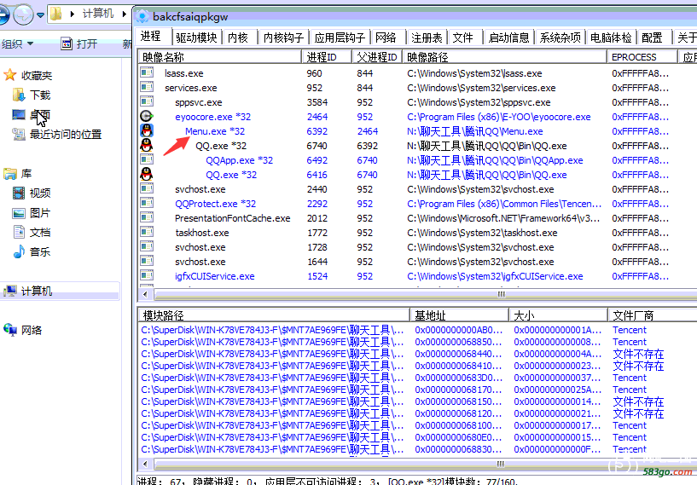
Task: Switch to the 应用层钩子 tab
Action: pyautogui.click(x=340, y=38)
